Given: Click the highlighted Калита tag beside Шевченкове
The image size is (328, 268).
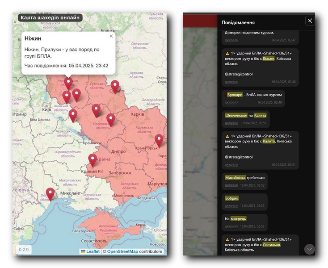Looking at the screenshot, I should pos(260,115).
